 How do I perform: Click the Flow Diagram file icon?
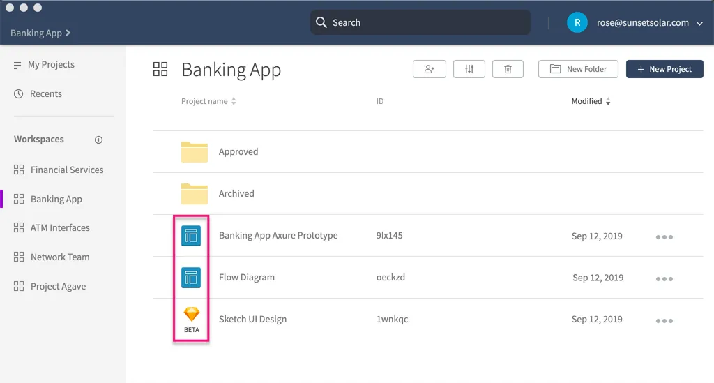coord(191,278)
